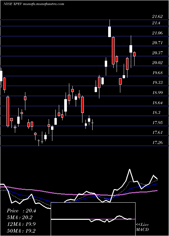This screenshot has height=236, width=169.
Task: Click the 17.61 price level label
Action: 158,132
